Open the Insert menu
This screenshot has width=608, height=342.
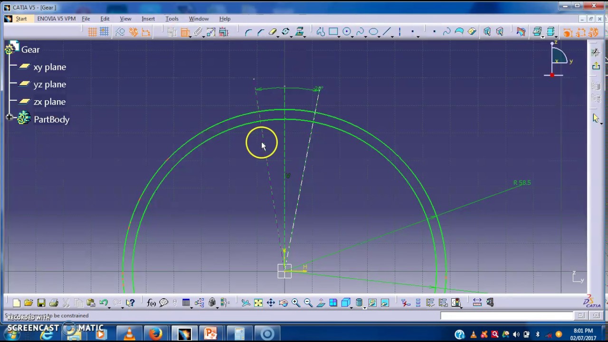pyautogui.click(x=148, y=19)
